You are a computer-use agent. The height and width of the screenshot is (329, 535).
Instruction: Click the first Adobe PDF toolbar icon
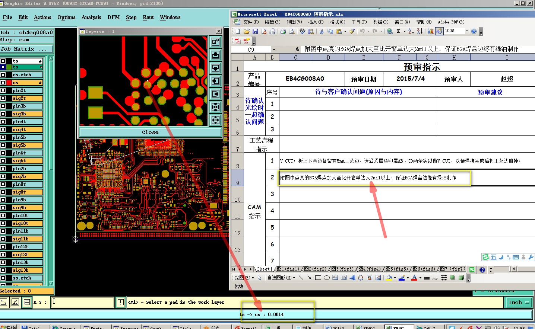point(238,41)
